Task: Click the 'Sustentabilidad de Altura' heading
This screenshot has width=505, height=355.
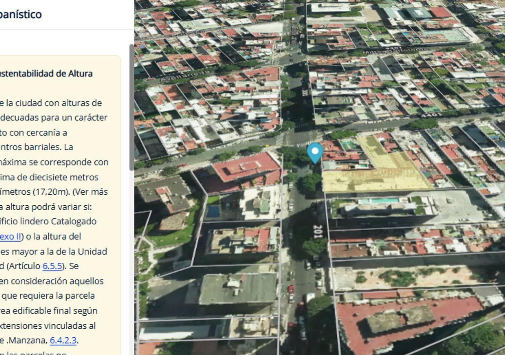Action: click(46, 73)
